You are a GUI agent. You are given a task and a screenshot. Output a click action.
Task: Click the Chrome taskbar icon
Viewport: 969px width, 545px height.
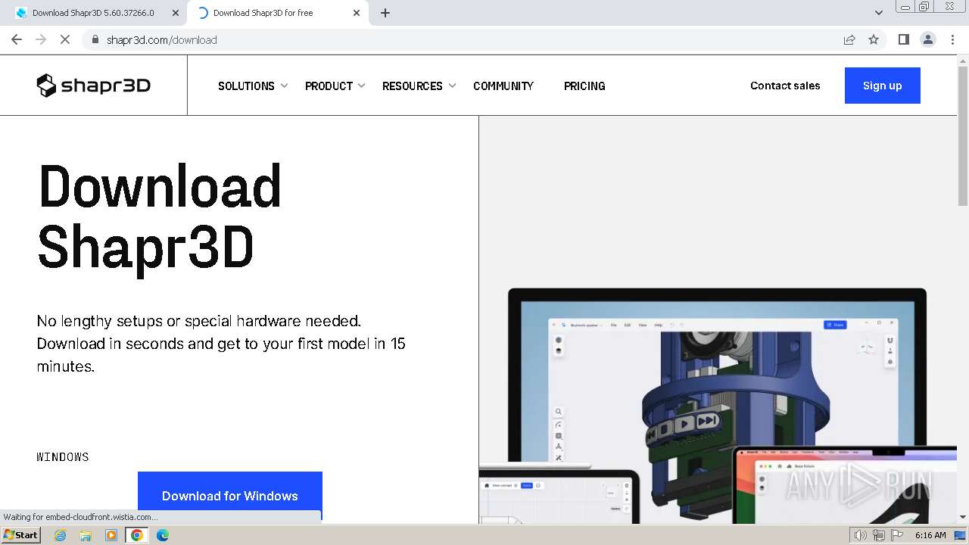click(x=137, y=534)
